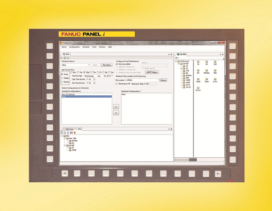The height and width of the screenshot is (211, 272).
Task: Click the SMTP Setup button
Action: point(152,72)
